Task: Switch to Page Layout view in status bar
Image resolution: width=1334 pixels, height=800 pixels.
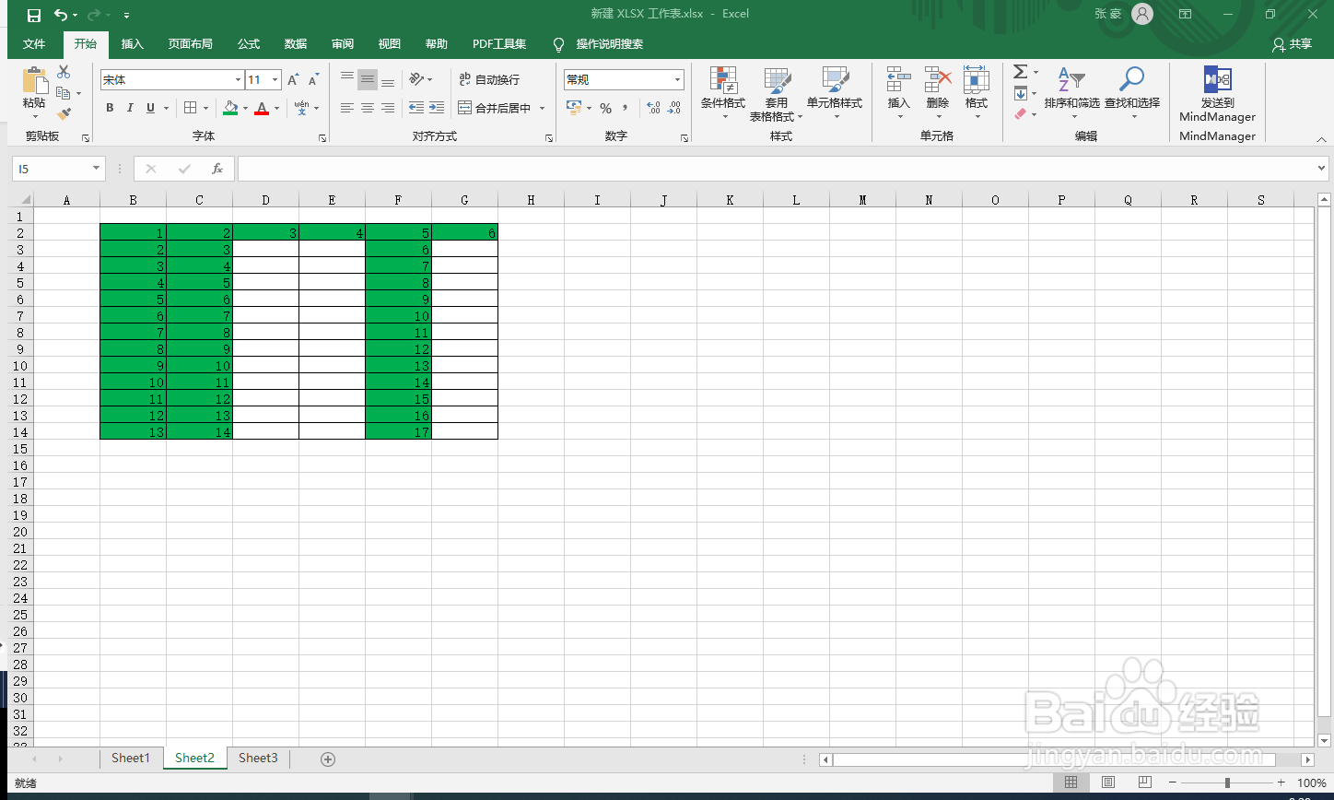Action: point(1108,782)
